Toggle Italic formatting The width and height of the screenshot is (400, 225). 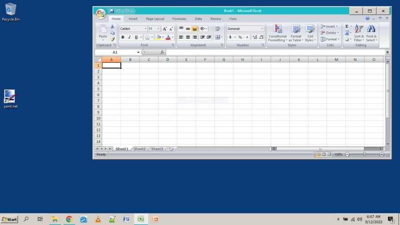coord(129,37)
